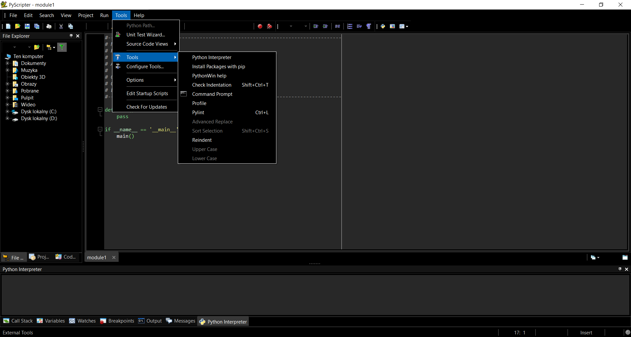The height and width of the screenshot is (337, 631).
Task: Click the comment toggle hash icon
Action: (338, 26)
